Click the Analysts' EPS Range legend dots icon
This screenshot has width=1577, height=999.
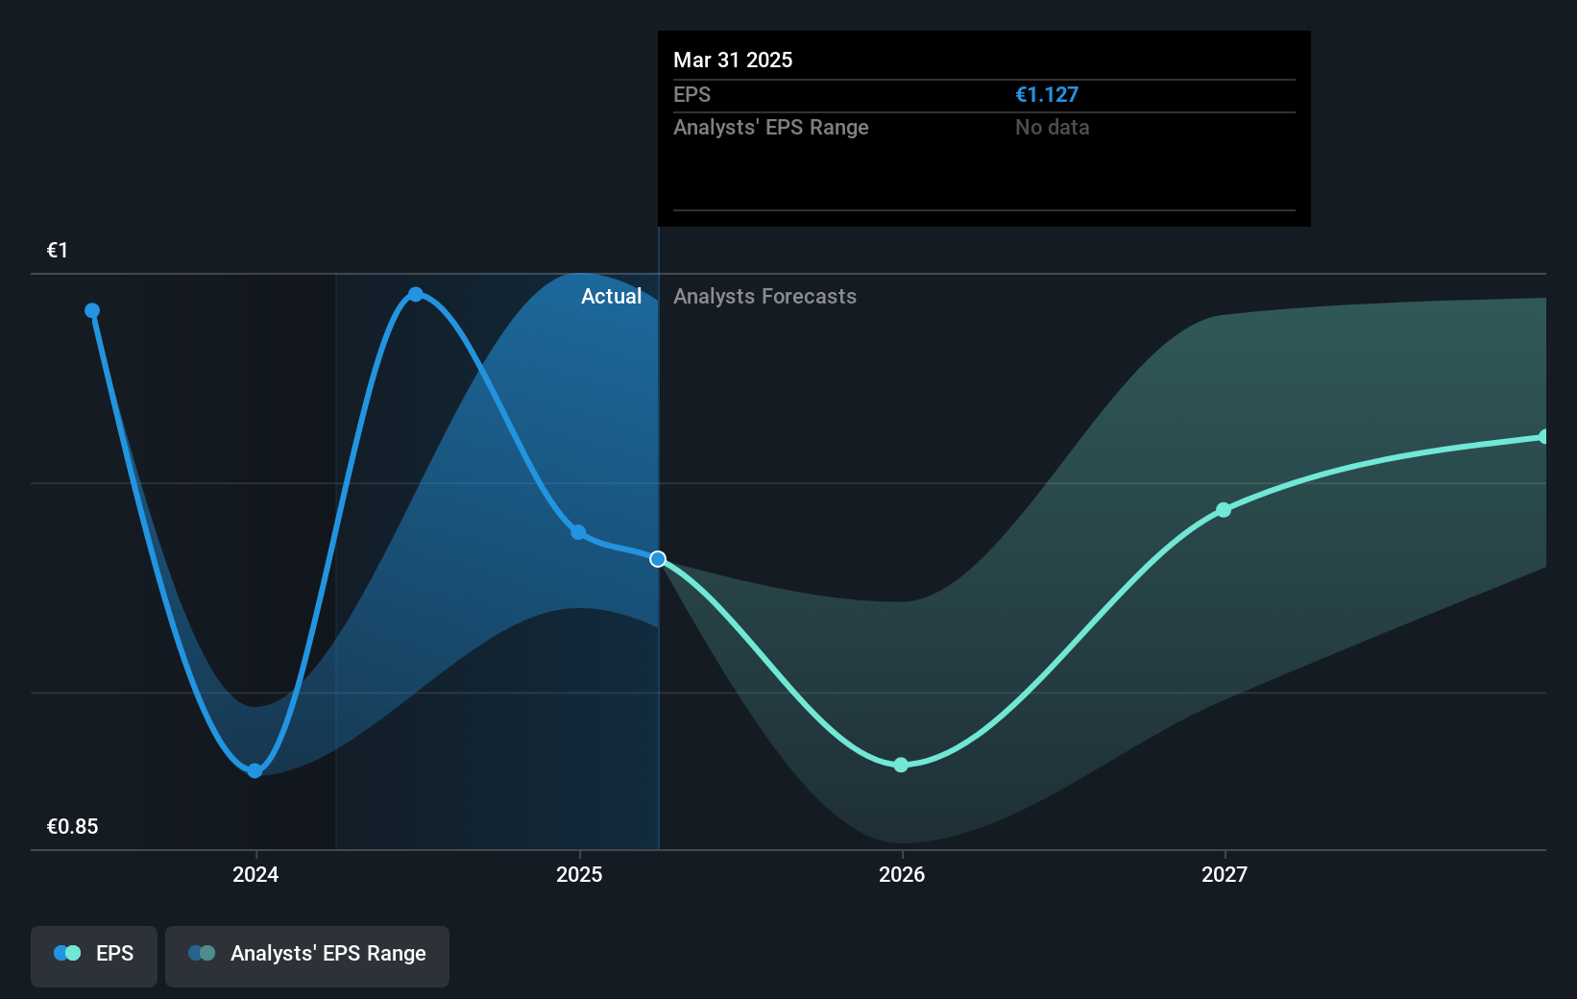pyautogui.click(x=202, y=953)
